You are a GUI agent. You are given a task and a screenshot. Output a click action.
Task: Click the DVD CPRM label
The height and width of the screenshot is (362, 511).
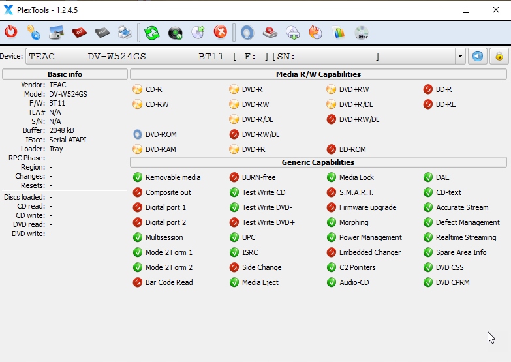click(x=453, y=282)
